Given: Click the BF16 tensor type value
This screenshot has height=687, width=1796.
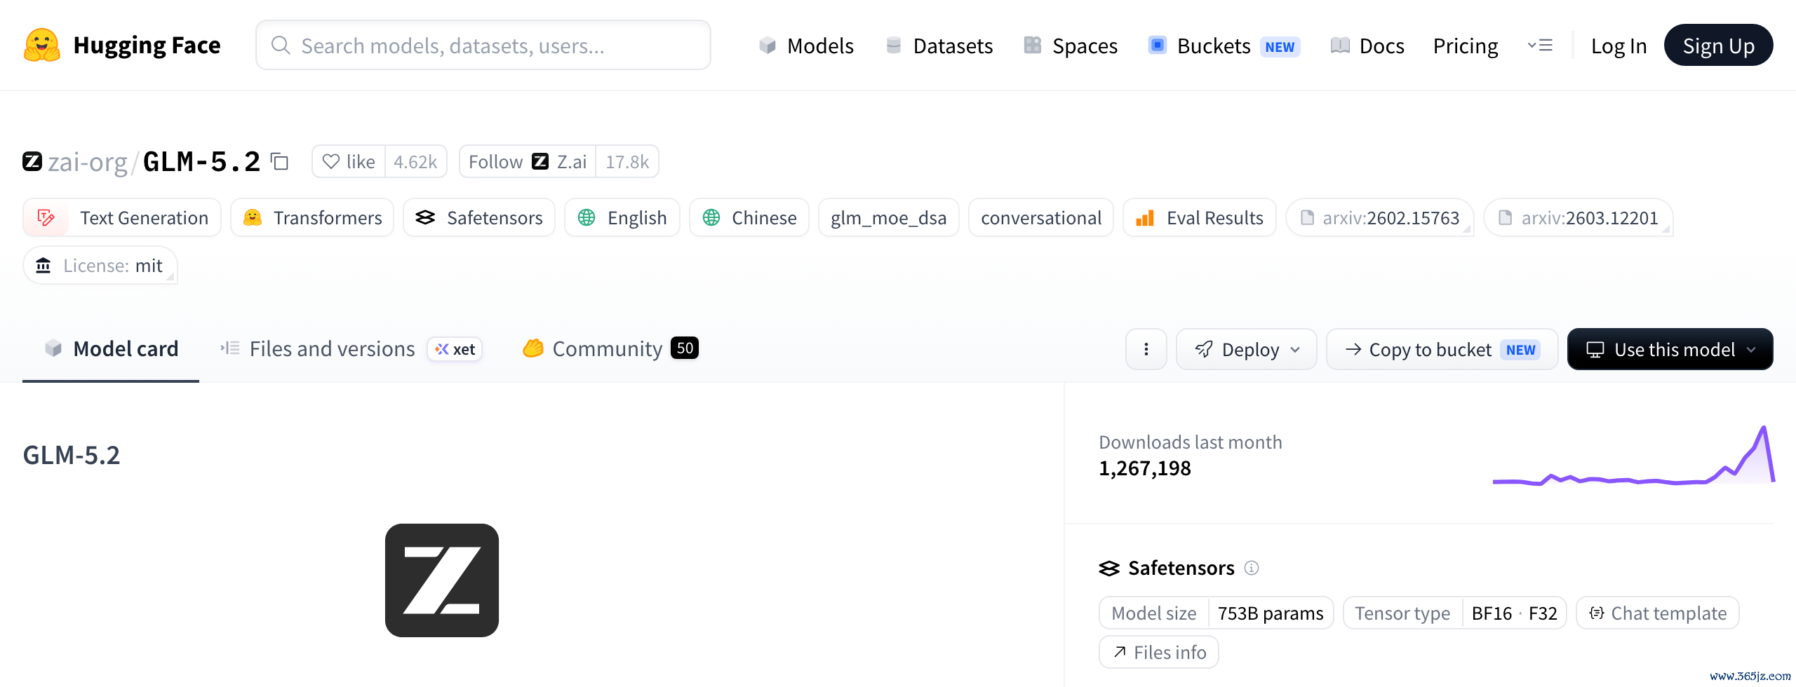Looking at the screenshot, I should coord(1492,613).
